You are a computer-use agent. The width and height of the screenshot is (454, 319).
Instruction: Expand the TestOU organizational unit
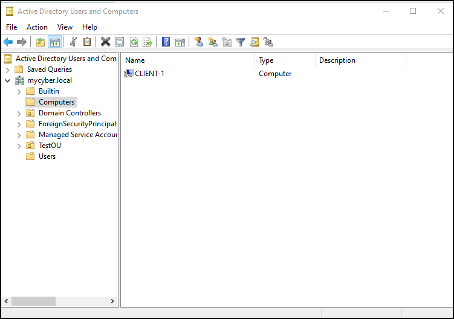tap(19, 146)
